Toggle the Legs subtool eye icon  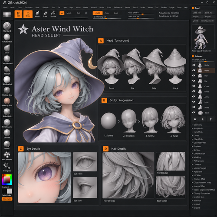[x=194, y=102]
